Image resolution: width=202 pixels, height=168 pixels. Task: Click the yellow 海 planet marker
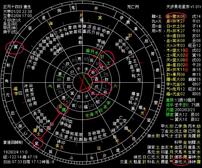coord(51,23)
